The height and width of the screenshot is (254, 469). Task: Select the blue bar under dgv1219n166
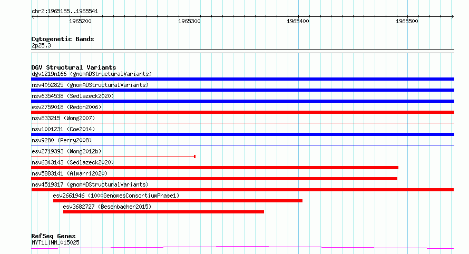click(242, 79)
